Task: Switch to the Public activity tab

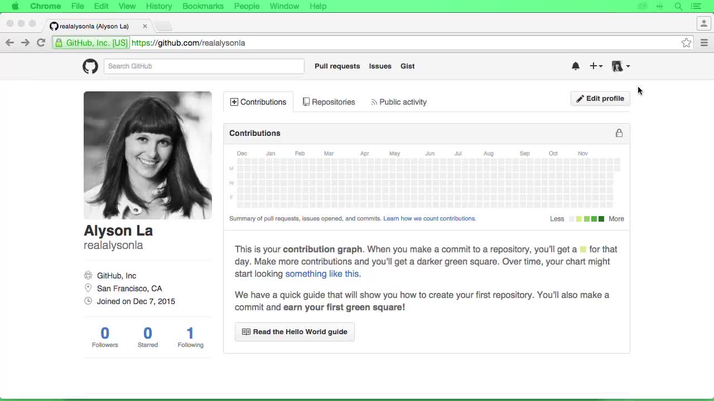Action: pos(399,102)
